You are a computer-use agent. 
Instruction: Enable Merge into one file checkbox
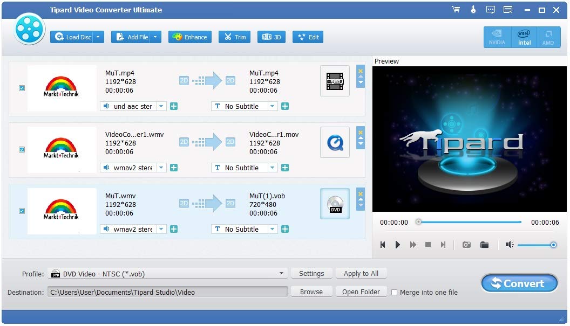click(394, 293)
